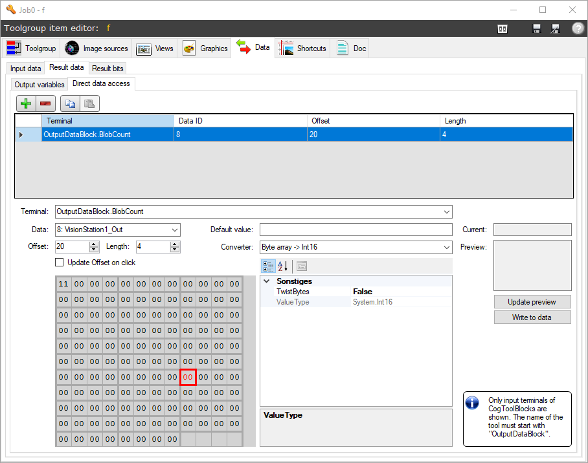Click the blue information icon
Image resolution: width=588 pixels, height=463 pixels.
click(471, 403)
